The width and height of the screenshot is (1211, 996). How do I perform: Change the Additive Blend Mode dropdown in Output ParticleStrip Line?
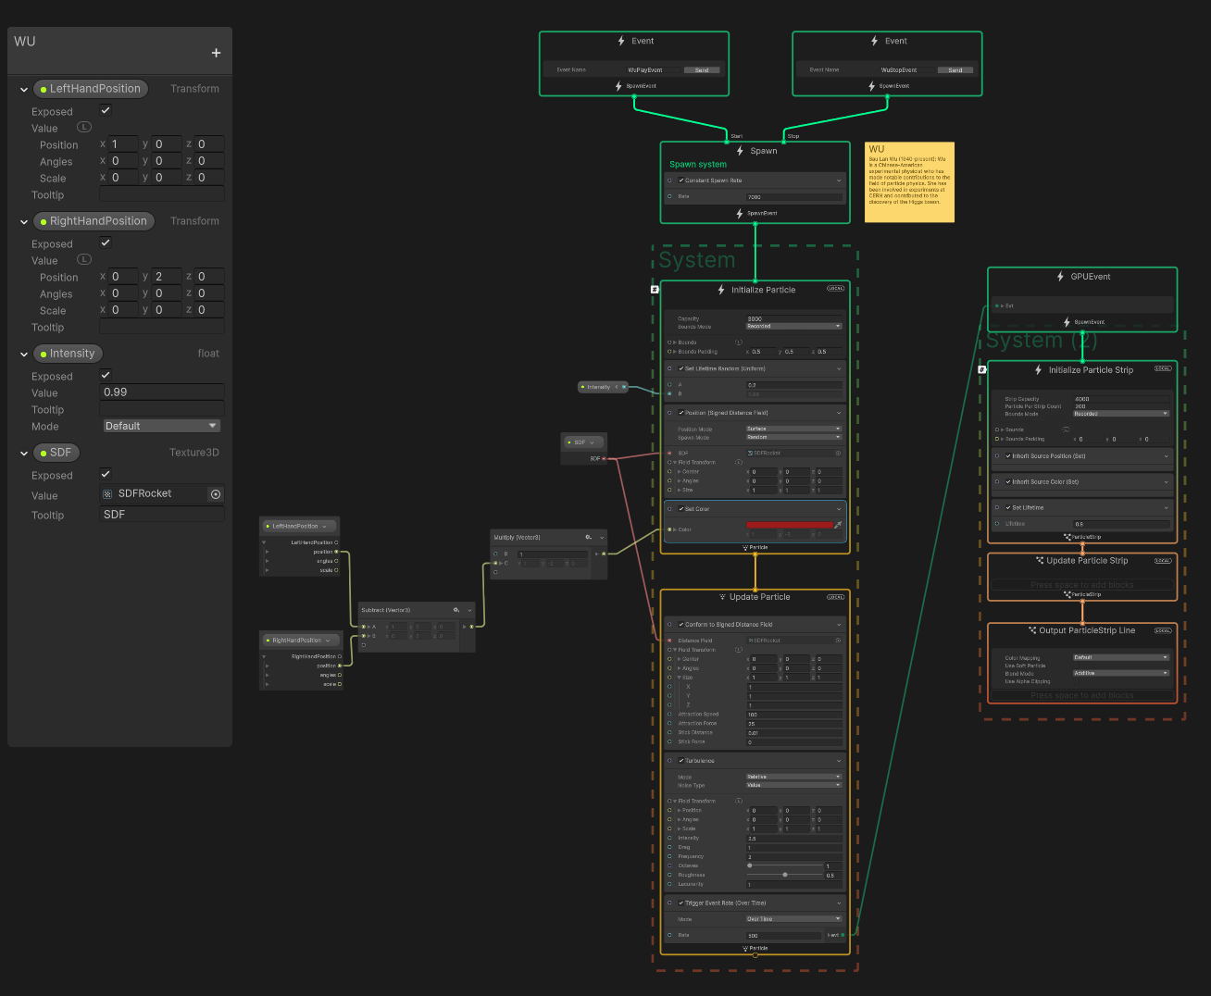coord(1120,672)
